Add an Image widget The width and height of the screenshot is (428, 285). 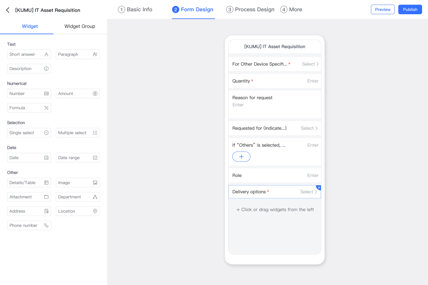(x=78, y=182)
